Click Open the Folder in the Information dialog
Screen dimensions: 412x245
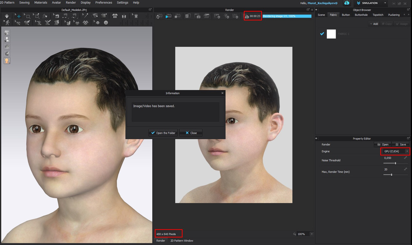click(163, 133)
